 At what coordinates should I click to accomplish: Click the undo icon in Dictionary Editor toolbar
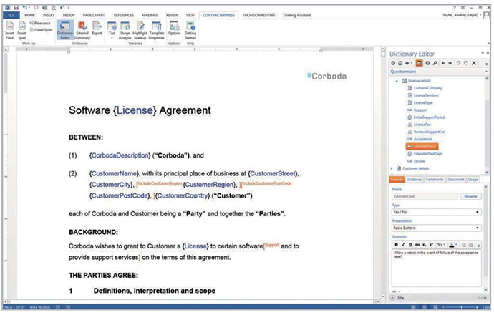pos(458,63)
